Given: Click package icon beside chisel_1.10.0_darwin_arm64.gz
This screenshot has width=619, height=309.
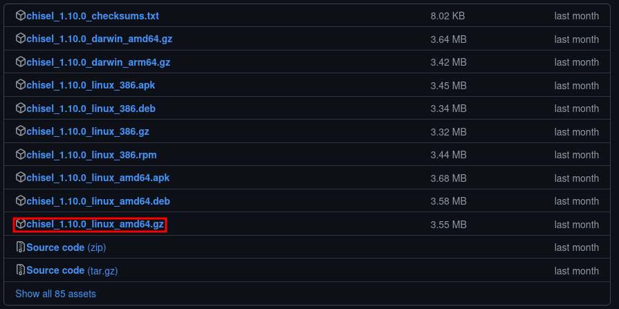Looking at the screenshot, I should tap(21, 62).
